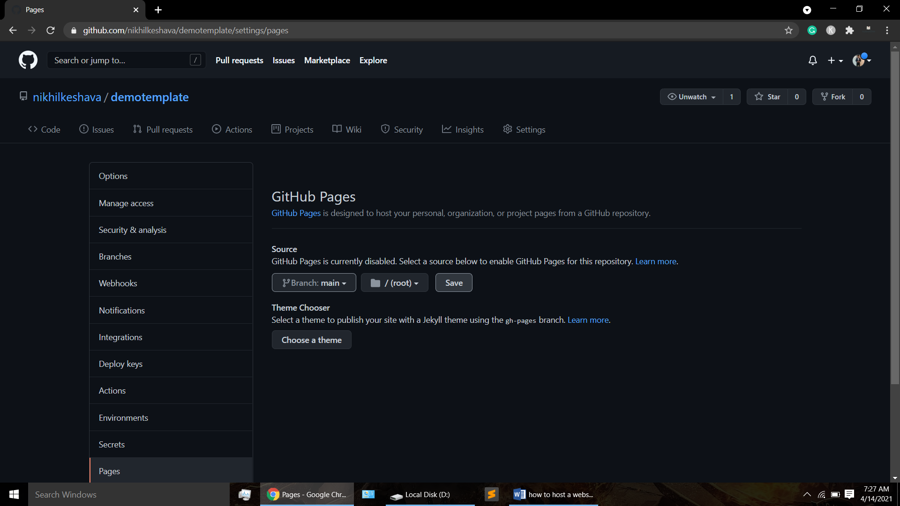
Task: Switch to the Insights tab
Action: point(463,129)
